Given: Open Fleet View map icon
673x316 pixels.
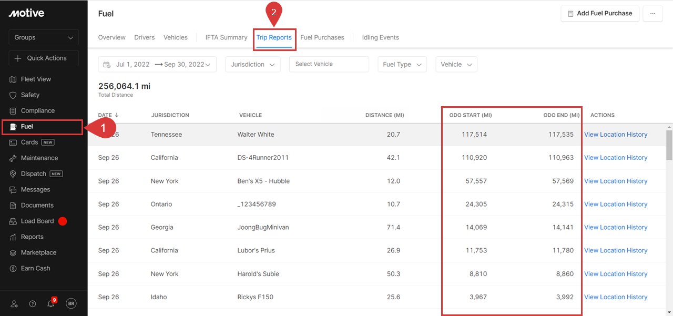Looking at the screenshot, I should (x=13, y=79).
